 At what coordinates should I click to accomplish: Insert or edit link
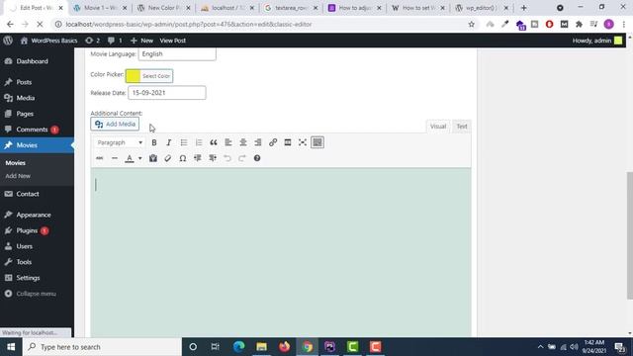[x=273, y=142]
